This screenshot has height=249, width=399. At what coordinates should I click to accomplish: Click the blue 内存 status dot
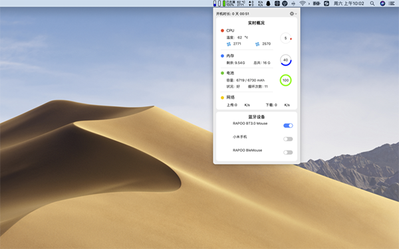tap(222, 56)
